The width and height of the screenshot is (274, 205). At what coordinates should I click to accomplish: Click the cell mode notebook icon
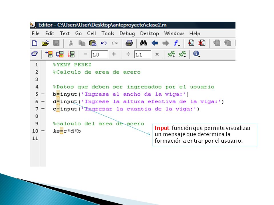[34, 54]
